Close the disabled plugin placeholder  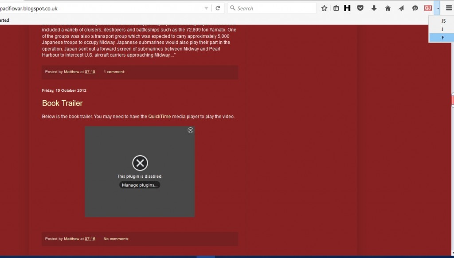pos(190,130)
